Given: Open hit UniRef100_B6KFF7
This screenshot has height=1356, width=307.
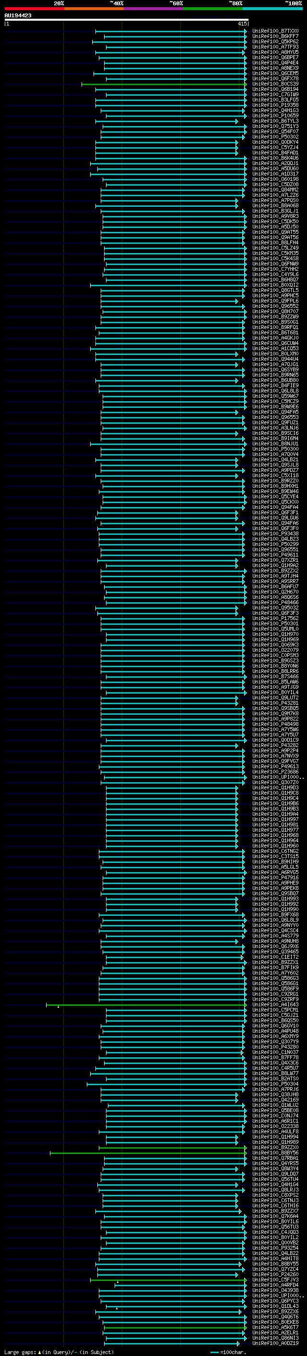Looking at the screenshot, I should coord(275,37).
